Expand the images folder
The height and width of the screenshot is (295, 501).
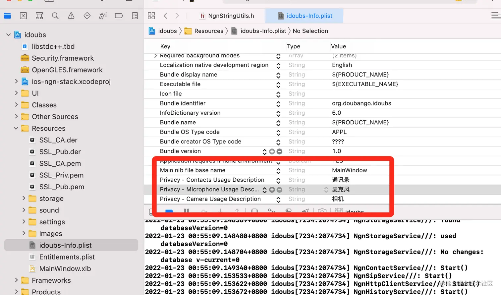(24, 233)
